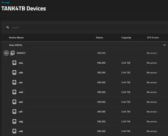Select the RAIDZ1 row label
This screenshot has height=136, width=168.
(x=21, y=53)
